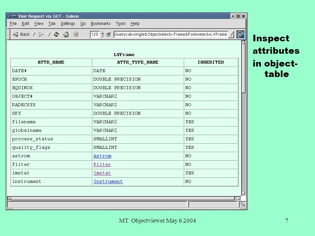Click the ATTR_TYPE_NAME column header
The image size is (315, 236).
[137, 62]
